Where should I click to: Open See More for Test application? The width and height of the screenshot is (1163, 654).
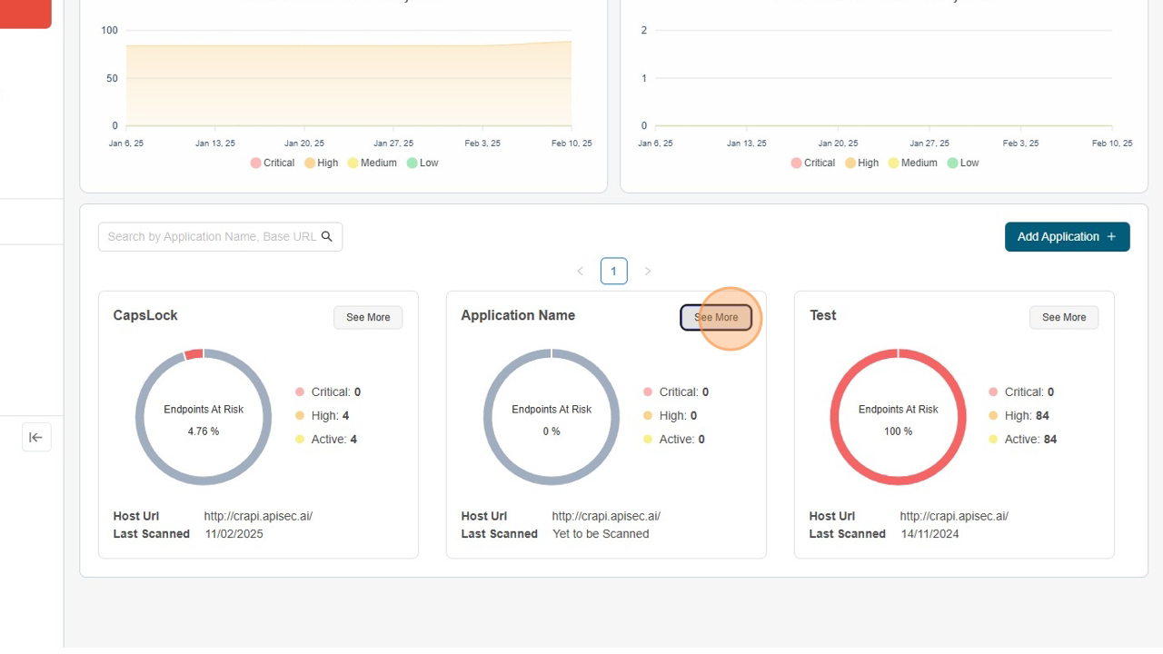1063,317
